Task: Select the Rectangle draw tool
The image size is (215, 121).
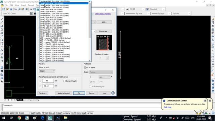Action: click(x=2, y=33)
